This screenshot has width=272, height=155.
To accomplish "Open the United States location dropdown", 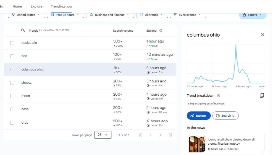I will coord(26,15).
